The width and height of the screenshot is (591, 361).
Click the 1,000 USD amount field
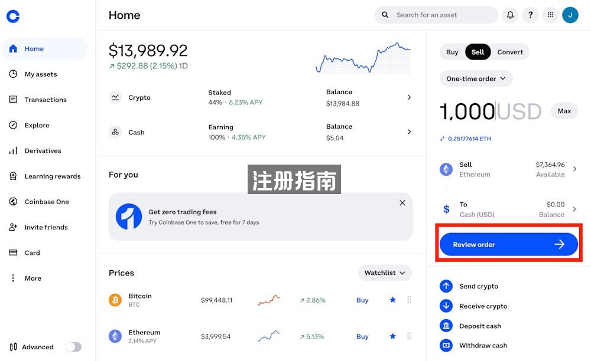pos(491,111)
